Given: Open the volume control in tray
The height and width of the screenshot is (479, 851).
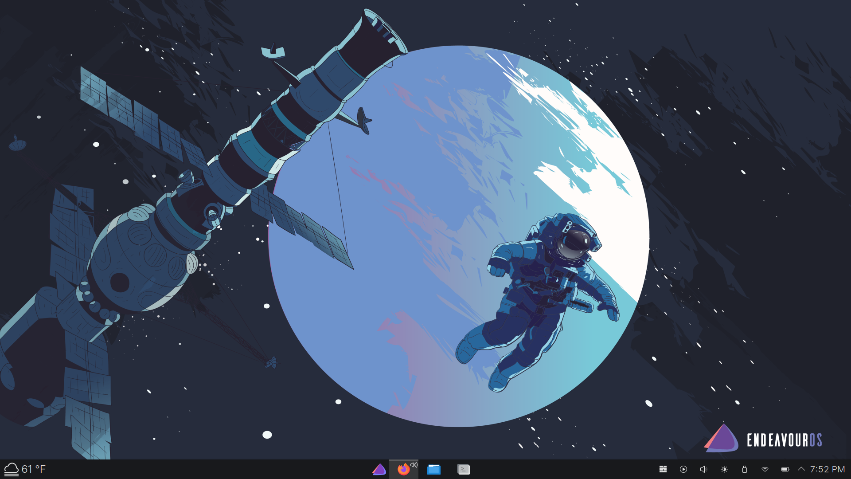Looking at the screenshot, I should pos(703,469).
